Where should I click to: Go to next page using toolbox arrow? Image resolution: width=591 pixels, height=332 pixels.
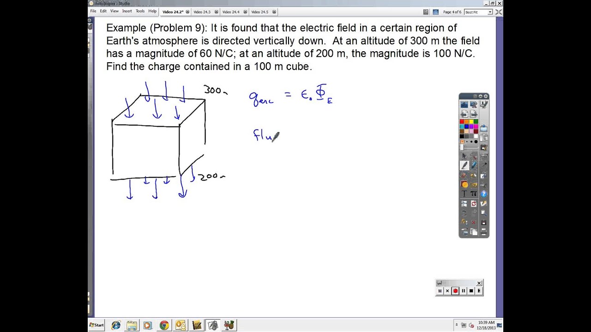pos(473,114)
